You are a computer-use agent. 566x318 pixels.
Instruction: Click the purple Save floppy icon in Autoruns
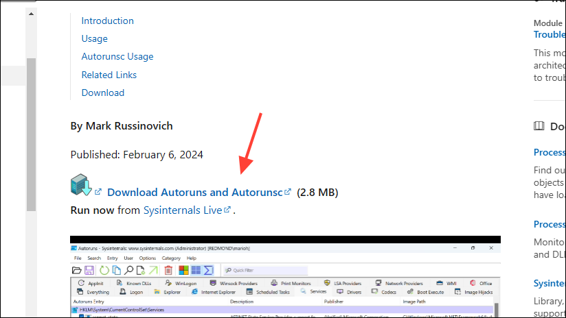pyautogui.click(x=89, y=270)
